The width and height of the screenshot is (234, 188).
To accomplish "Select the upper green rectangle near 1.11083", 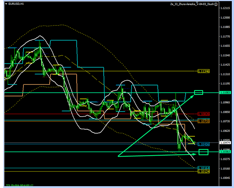I will (x=198, y=92).
